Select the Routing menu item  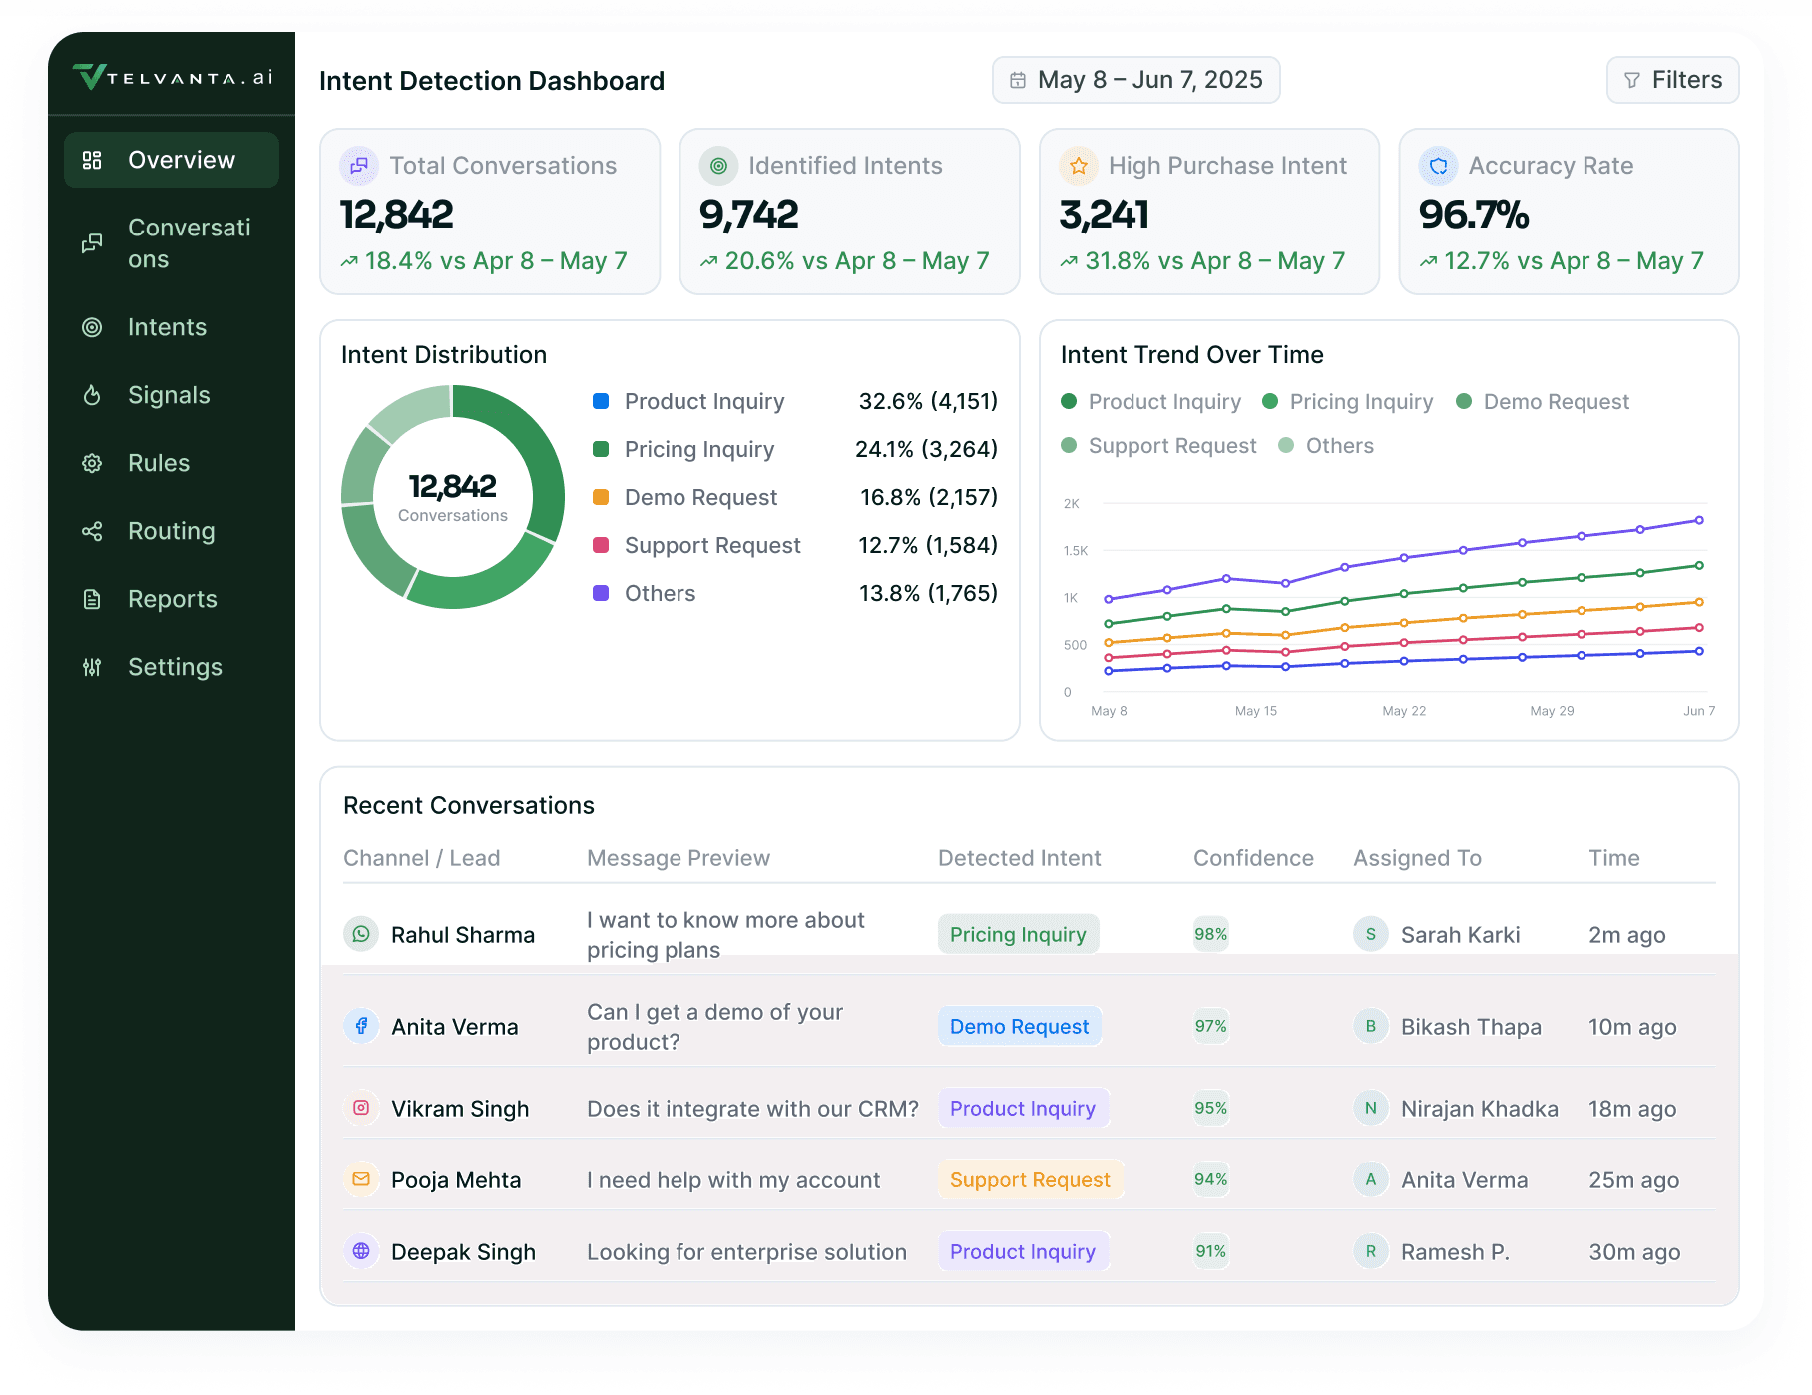pyautogui.click(x=172, y=531)
